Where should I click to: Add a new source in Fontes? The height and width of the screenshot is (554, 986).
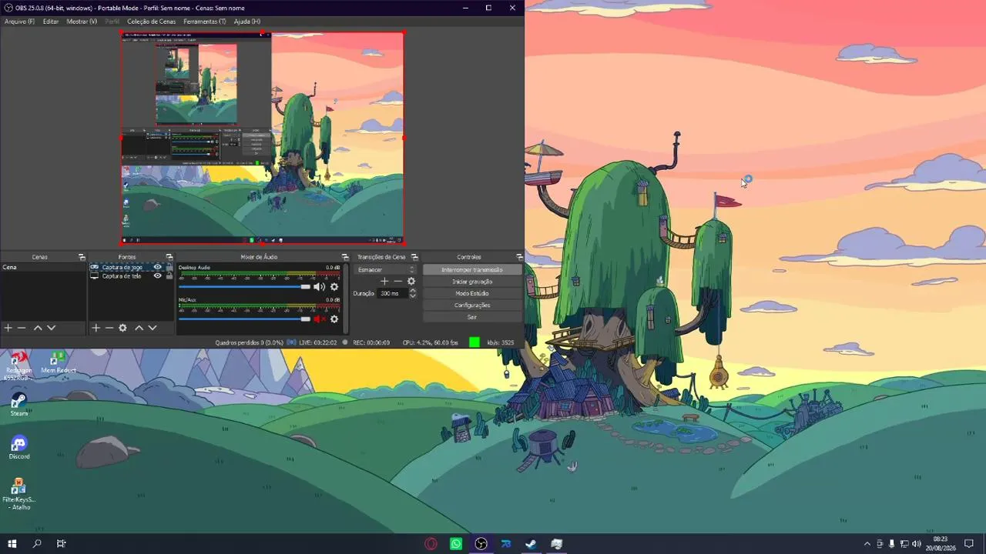[x=96, y=328]
